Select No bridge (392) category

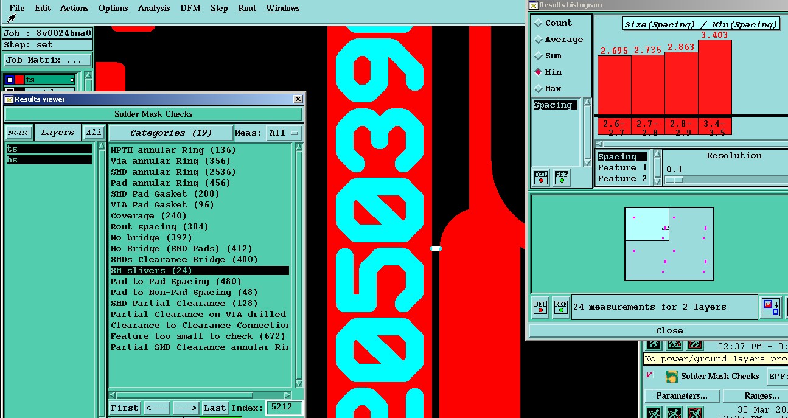pos(199,237)
